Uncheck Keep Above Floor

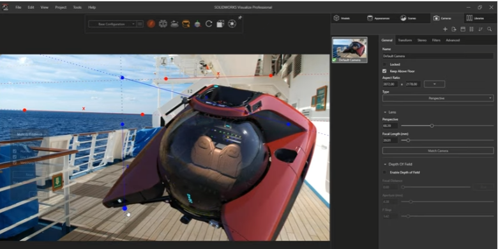384,71
